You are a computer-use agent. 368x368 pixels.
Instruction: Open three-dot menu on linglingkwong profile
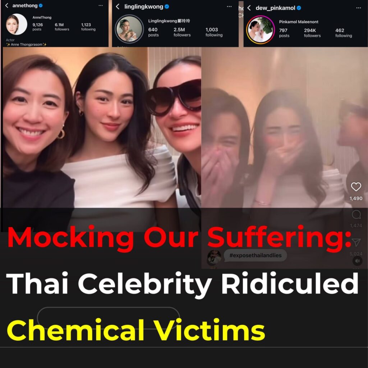pyautogui.click(x=229, y=6)
